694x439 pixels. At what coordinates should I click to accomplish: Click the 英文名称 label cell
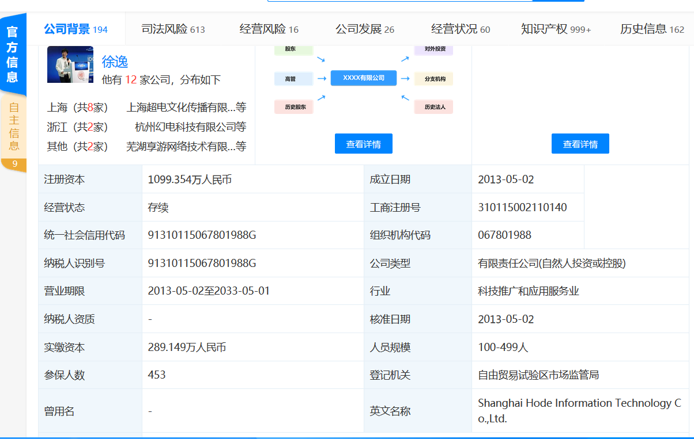click(417, 411)
